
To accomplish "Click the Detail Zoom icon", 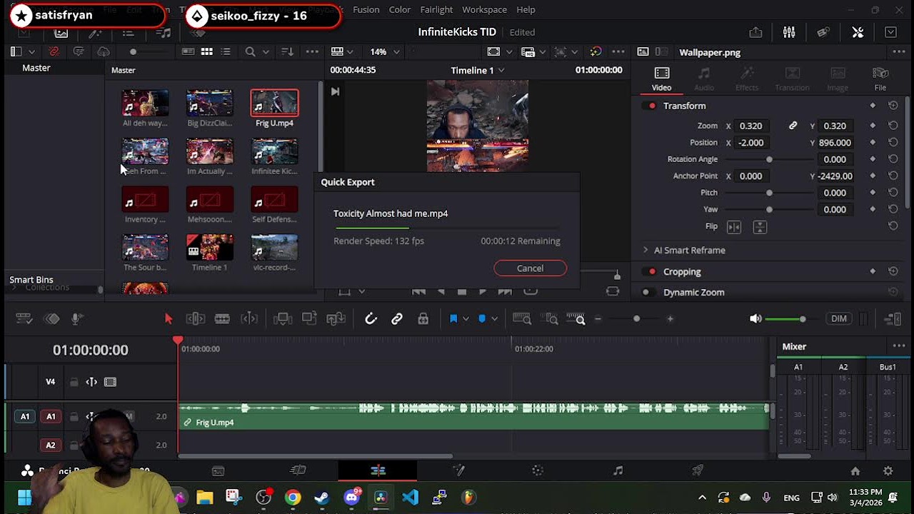I will point(549,319).
